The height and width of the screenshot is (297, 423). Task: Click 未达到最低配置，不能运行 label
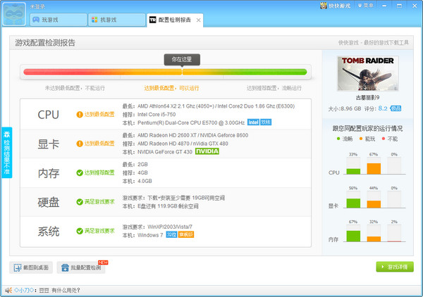tap(75, 88)
